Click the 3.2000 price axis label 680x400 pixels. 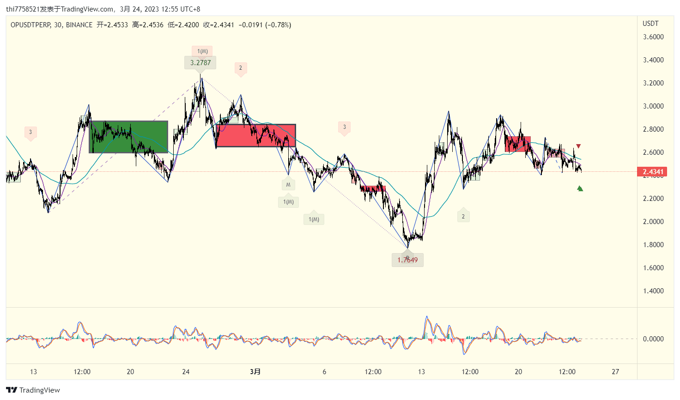pyautogui.click(x=653, y=83)
